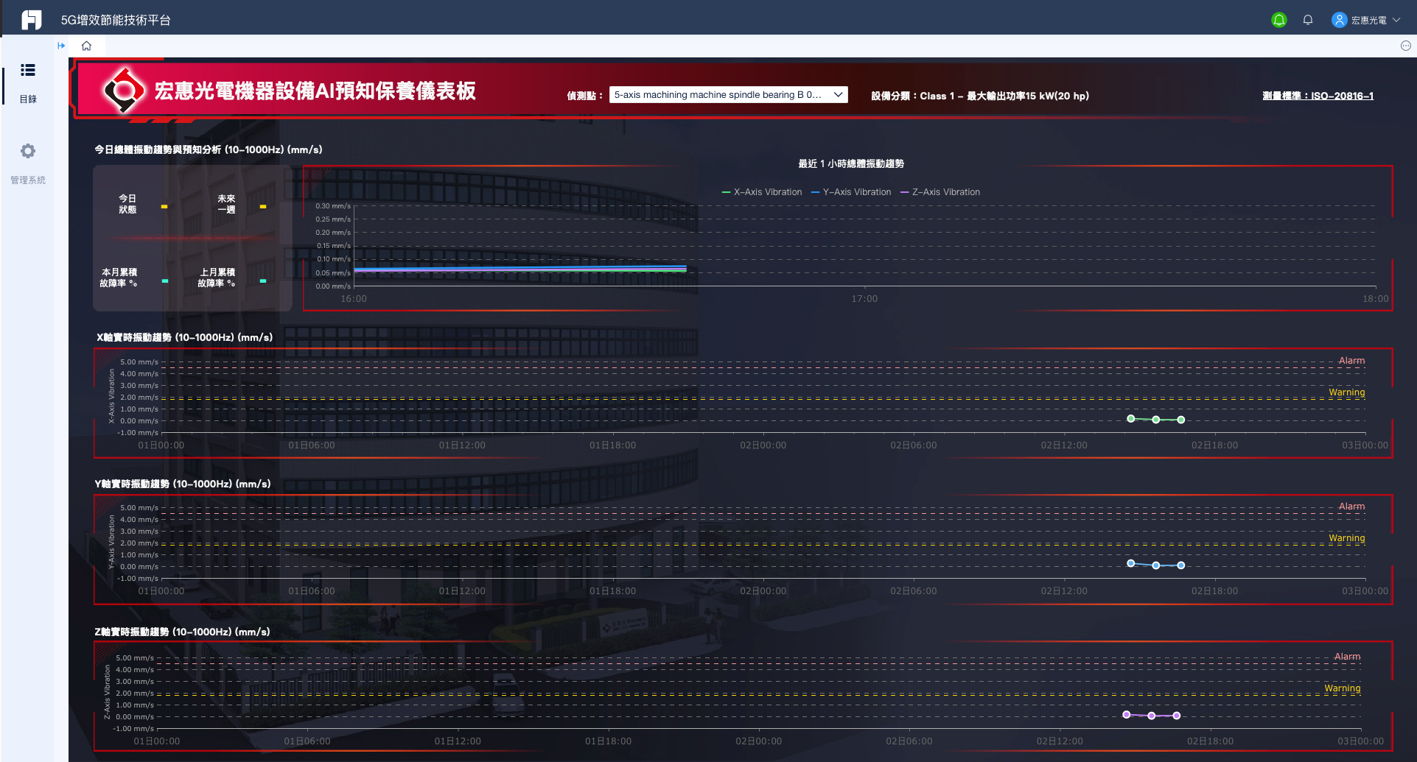Open the green notification bell icon
1417x762 pixels.
(x=1278, y=20)
